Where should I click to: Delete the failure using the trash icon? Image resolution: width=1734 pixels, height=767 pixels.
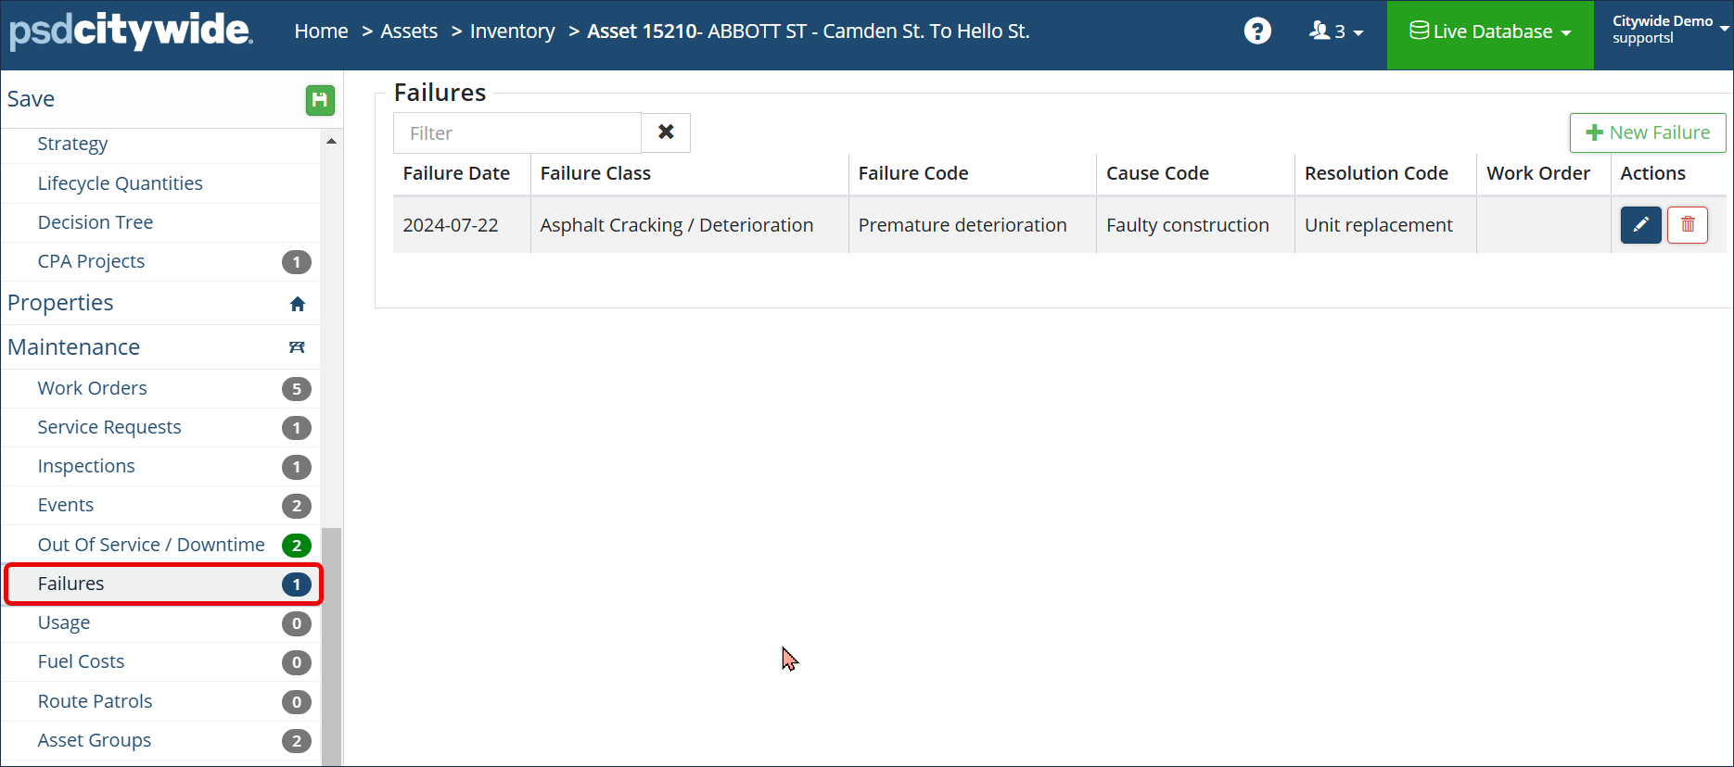(1687, 225)
